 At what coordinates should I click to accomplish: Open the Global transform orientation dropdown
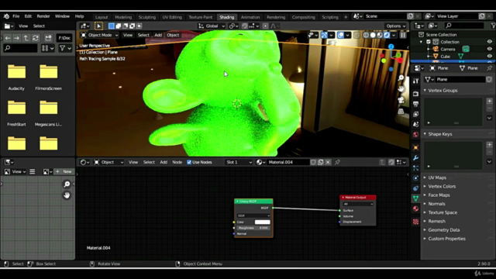pos(212,26)
